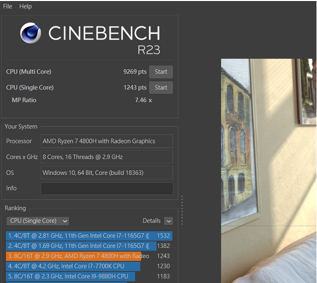The width and height of the screenshot is (317, 283).
Task: Click the MP Ratio value 7.46 x
Action: coord(143,100)
